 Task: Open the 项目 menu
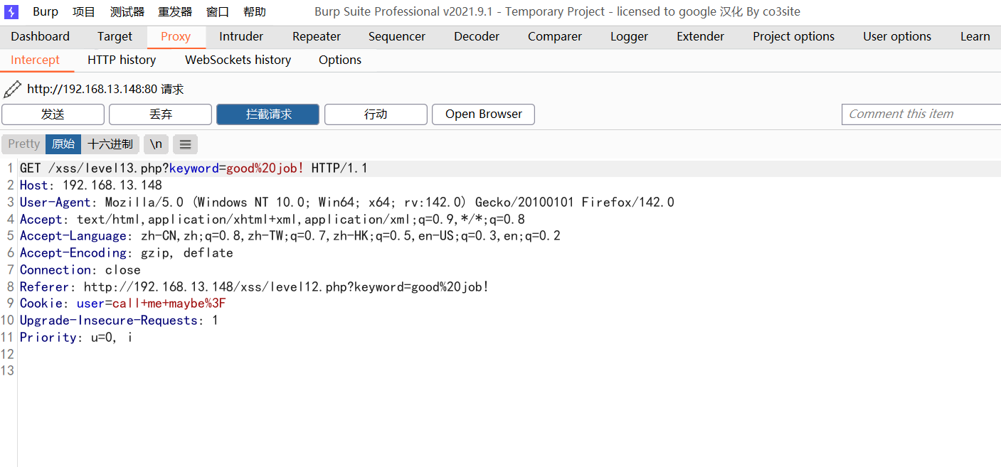tap(84, 12)
